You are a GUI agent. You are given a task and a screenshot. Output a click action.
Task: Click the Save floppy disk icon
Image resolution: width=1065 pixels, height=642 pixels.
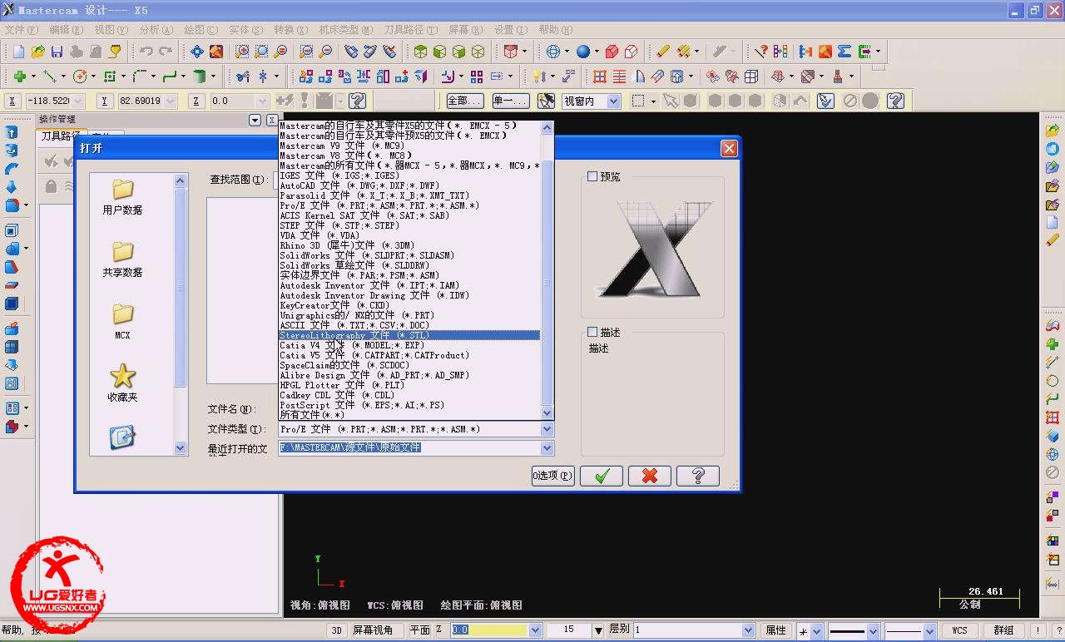57,52
